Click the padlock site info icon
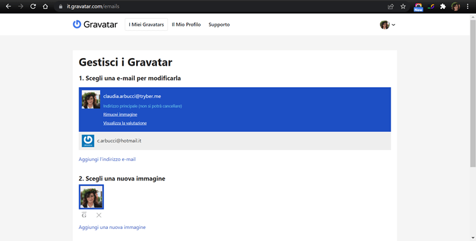 point(60,6)
